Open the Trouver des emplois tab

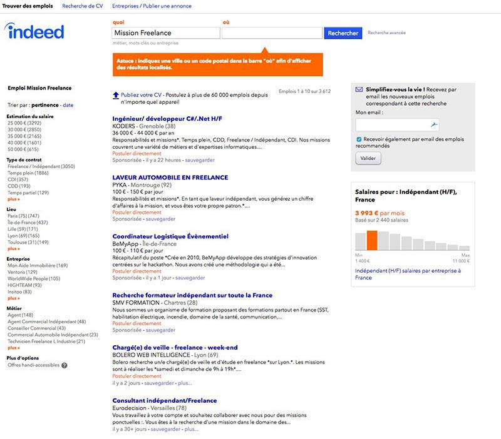pos(28,6)
